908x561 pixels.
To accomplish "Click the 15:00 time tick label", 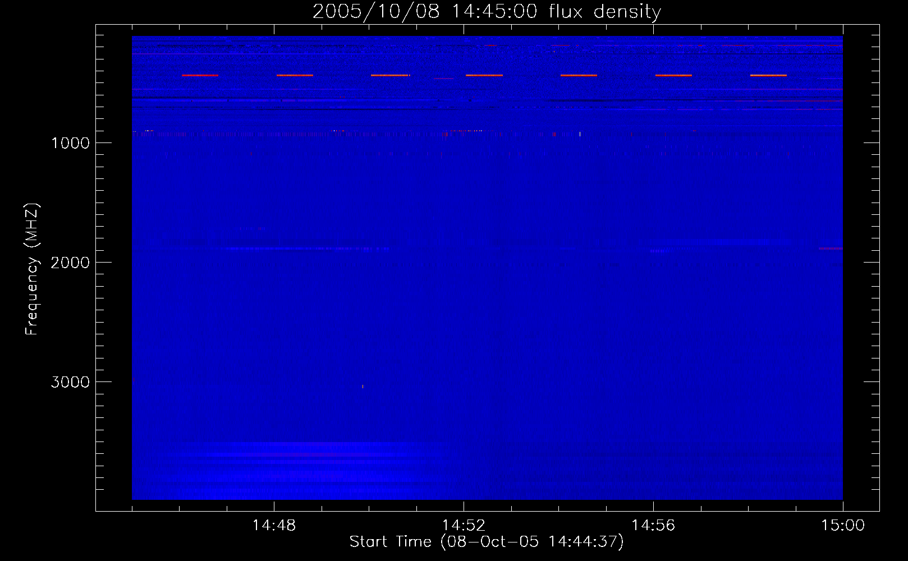I will [843, 526].
